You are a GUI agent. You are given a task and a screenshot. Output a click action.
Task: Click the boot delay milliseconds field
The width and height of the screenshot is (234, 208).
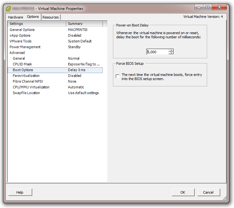[x=158, y=52]
